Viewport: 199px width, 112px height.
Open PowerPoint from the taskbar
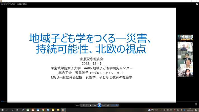tap(33, 110)
